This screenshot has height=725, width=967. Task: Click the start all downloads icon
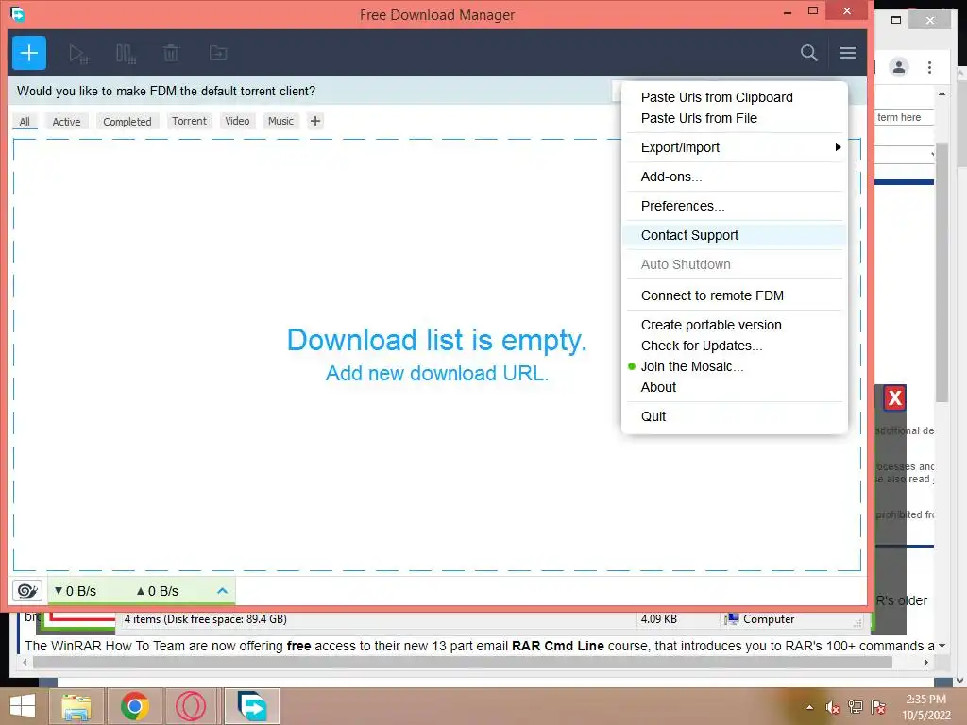[x=78, y=54]
